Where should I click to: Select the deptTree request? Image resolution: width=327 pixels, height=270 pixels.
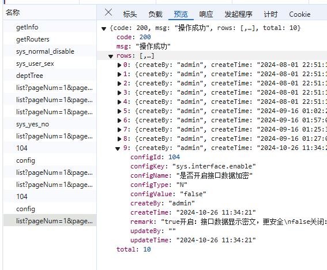(50, 76)
